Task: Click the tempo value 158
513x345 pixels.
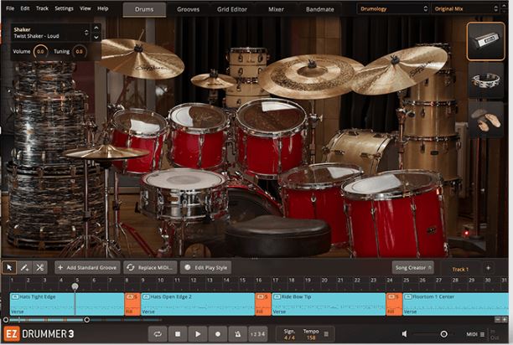Action: coord(311,337)
